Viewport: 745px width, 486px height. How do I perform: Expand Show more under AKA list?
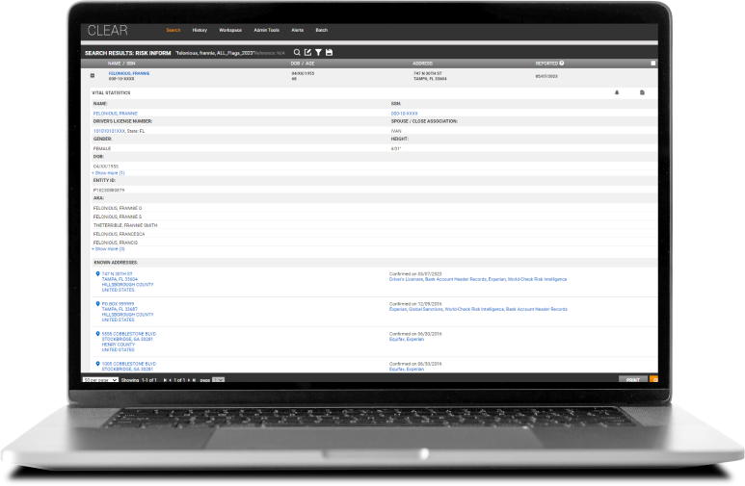point(108,248)
